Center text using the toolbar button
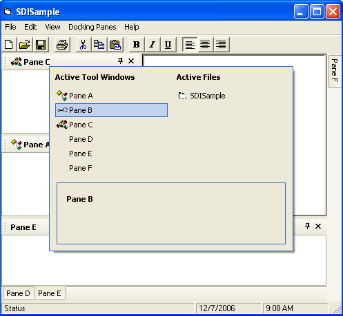 [x=205, y=45]
